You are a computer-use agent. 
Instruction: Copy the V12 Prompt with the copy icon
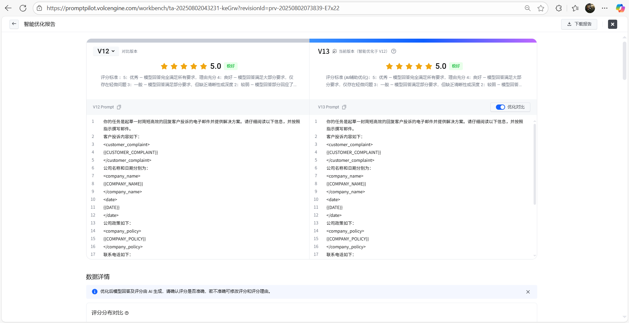coord(119,107)
